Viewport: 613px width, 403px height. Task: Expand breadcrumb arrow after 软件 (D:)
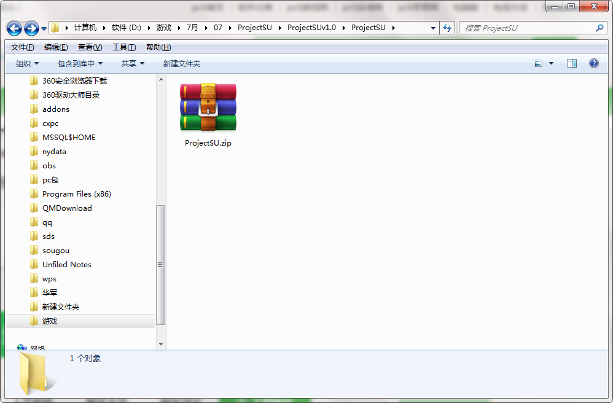149,28
